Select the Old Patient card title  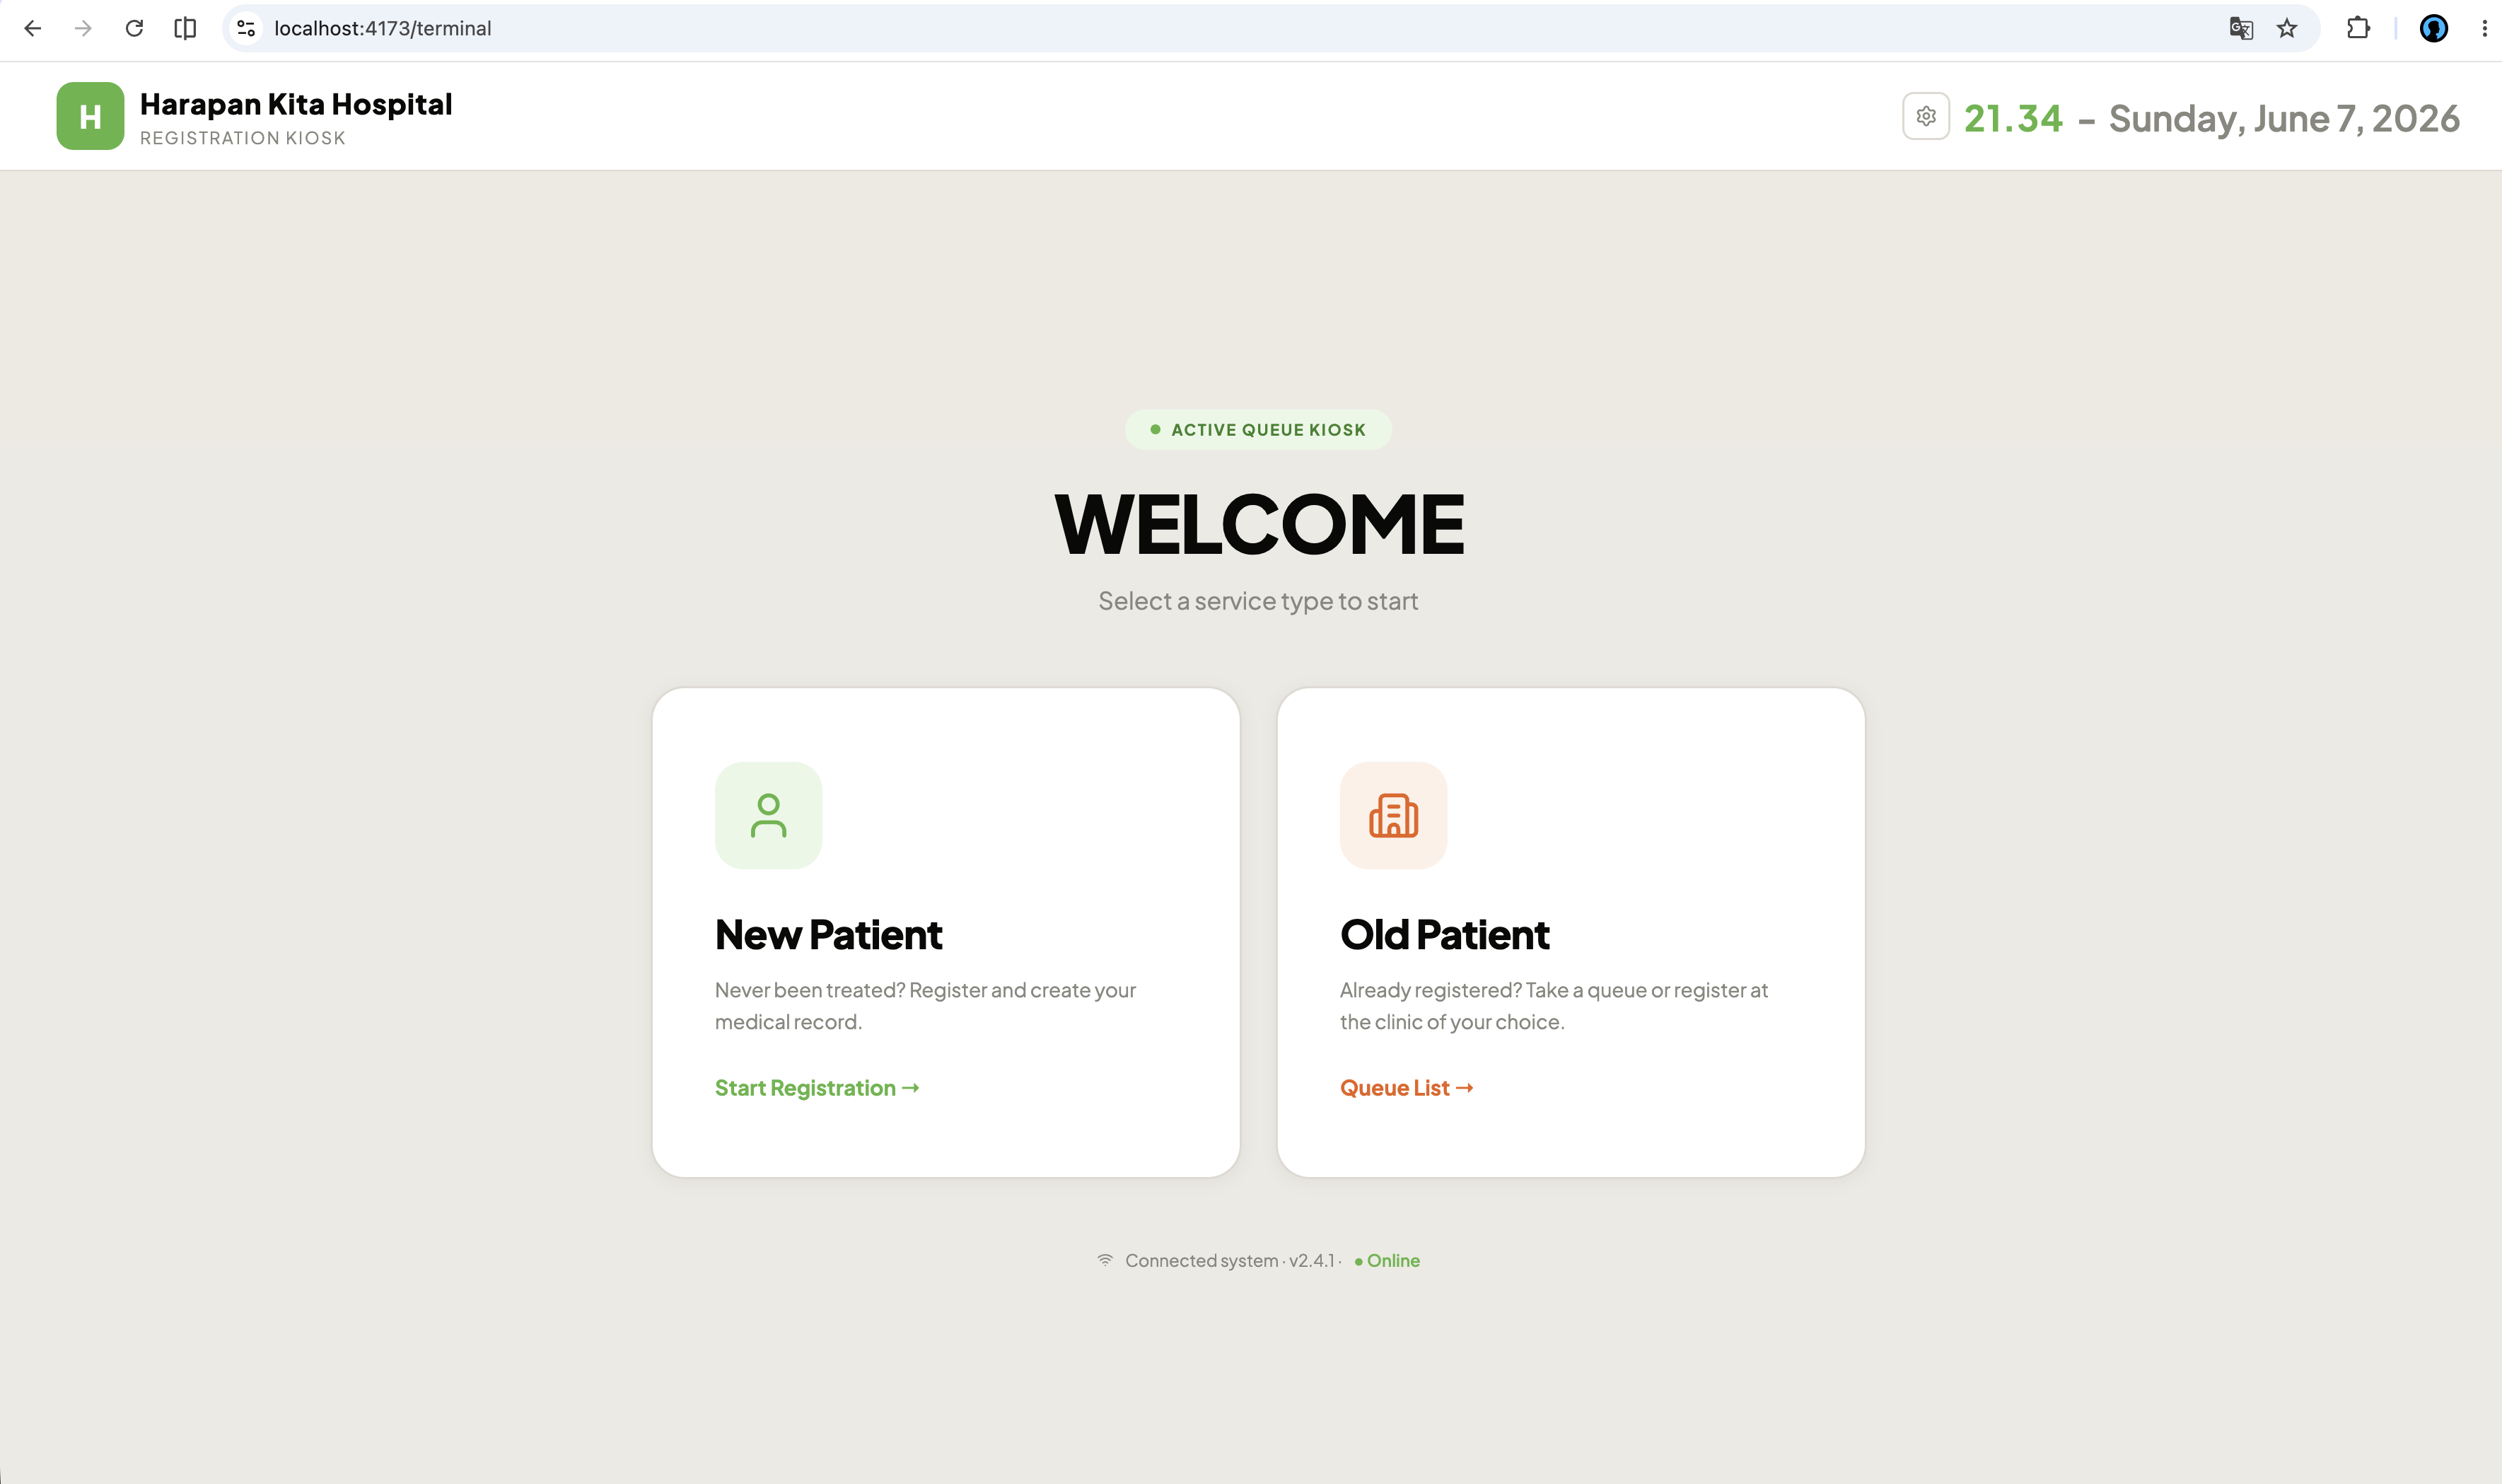pos(1445,935)
